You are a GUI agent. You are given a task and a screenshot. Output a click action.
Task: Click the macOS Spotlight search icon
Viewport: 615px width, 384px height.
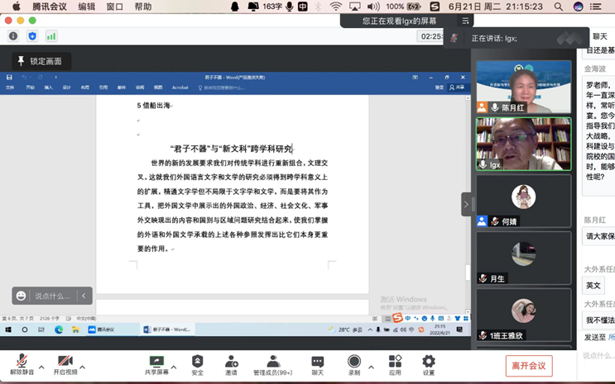[x=559, y=7]
